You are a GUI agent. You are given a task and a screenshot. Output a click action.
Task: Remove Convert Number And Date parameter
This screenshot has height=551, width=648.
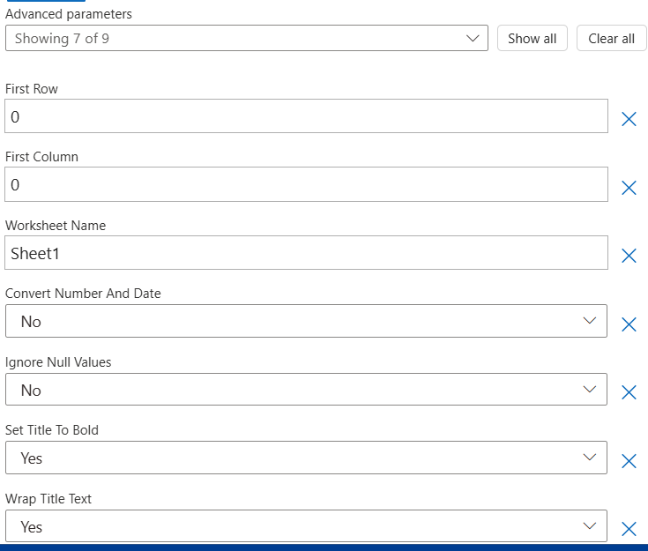629,324
